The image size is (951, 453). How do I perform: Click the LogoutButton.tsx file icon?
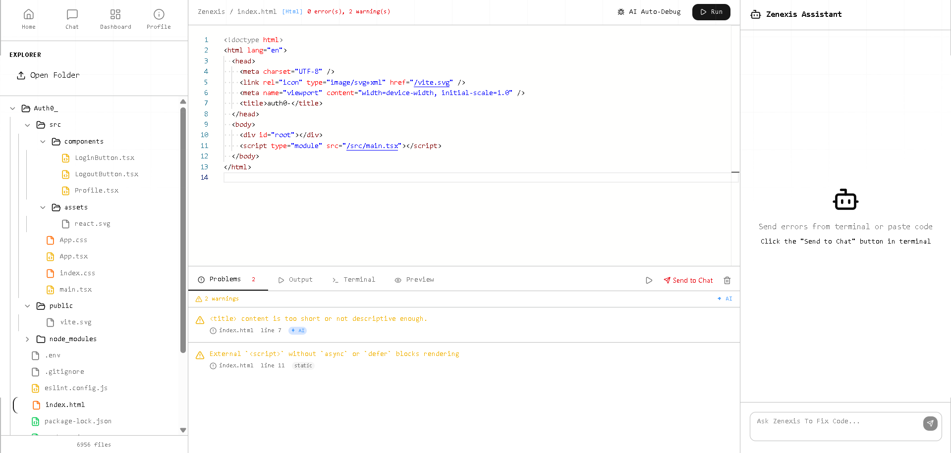65,174
